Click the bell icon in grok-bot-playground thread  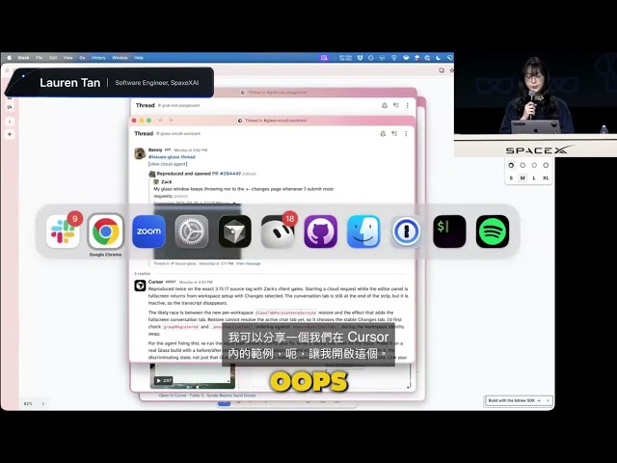385,105
